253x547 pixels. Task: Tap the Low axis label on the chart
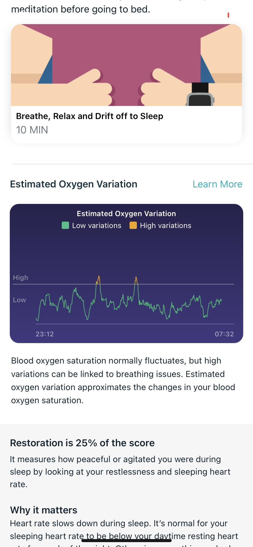click(x=19, y=300)
